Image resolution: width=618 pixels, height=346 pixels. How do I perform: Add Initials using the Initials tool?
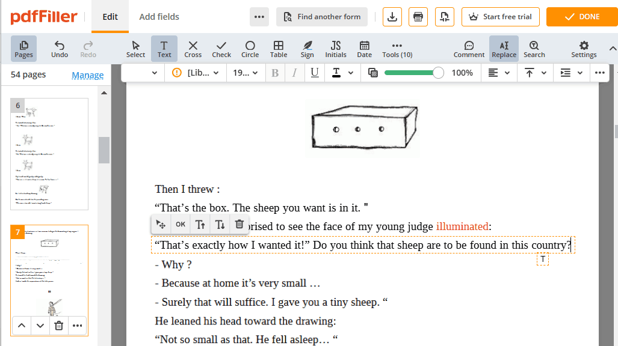click(x=335, y=48)
